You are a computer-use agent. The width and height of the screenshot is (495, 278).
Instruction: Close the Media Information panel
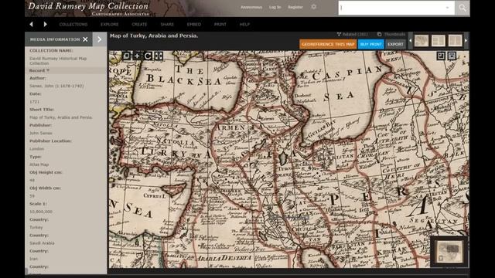[x=85, y=39]
